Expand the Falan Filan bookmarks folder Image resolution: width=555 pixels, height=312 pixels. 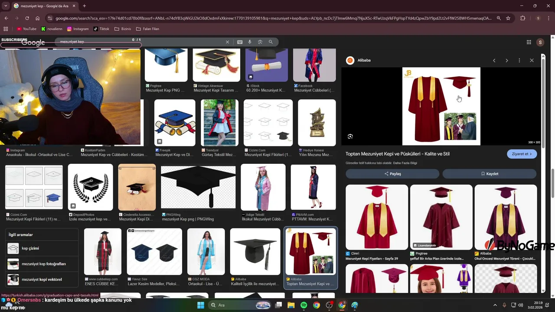pyautogui.click(x=147, y=29)
